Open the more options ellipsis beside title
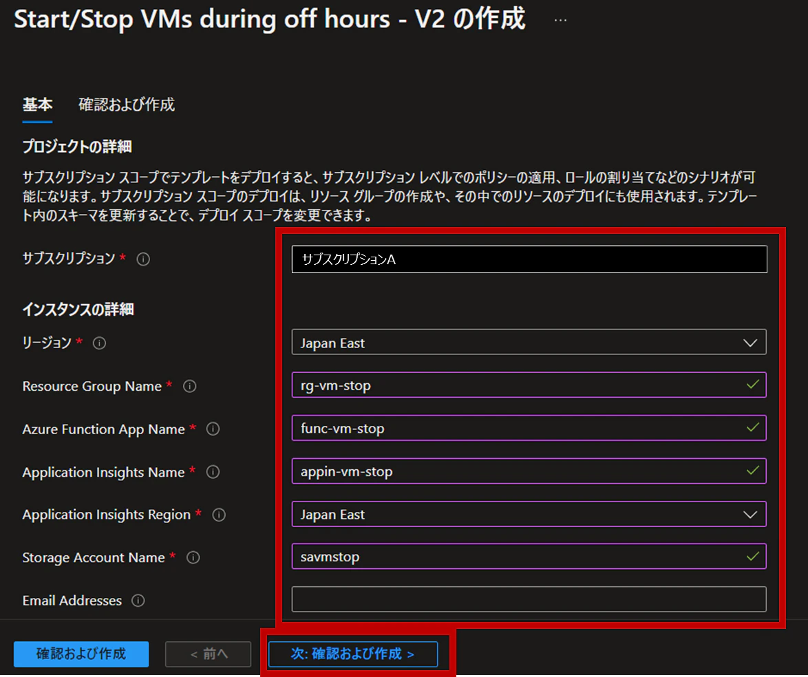The height and width of the screenshot is (677, 808). (x=560, y=21)
